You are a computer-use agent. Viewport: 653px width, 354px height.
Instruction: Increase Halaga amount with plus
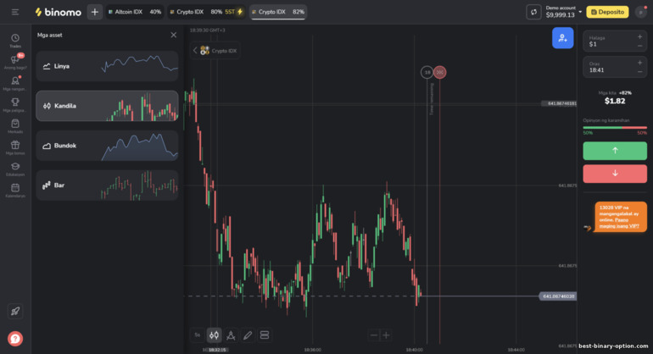coord(640,36)
